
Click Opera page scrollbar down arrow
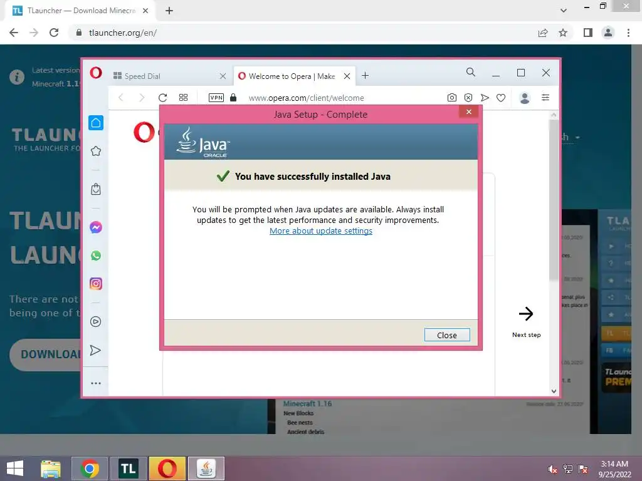point(554,391)
